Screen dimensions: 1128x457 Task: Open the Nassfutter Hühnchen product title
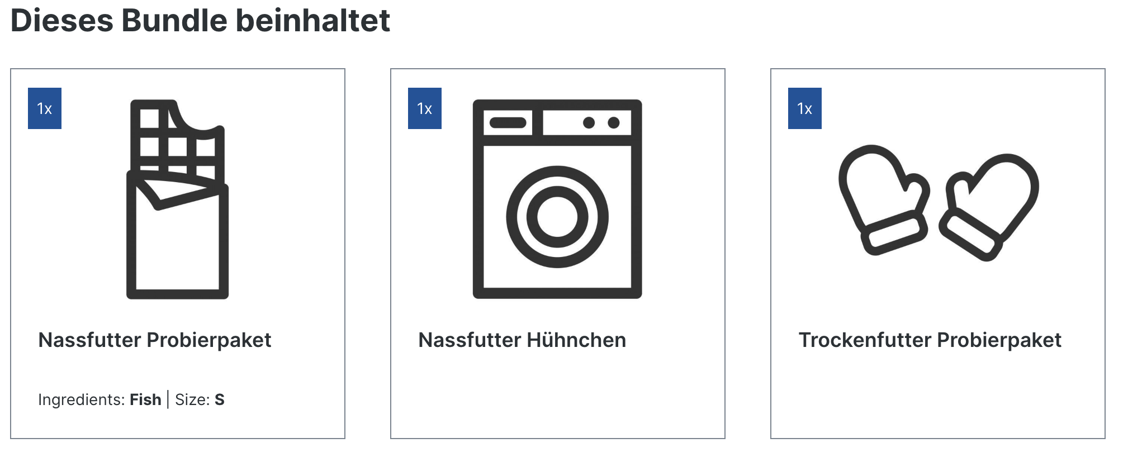click(522, 340)
